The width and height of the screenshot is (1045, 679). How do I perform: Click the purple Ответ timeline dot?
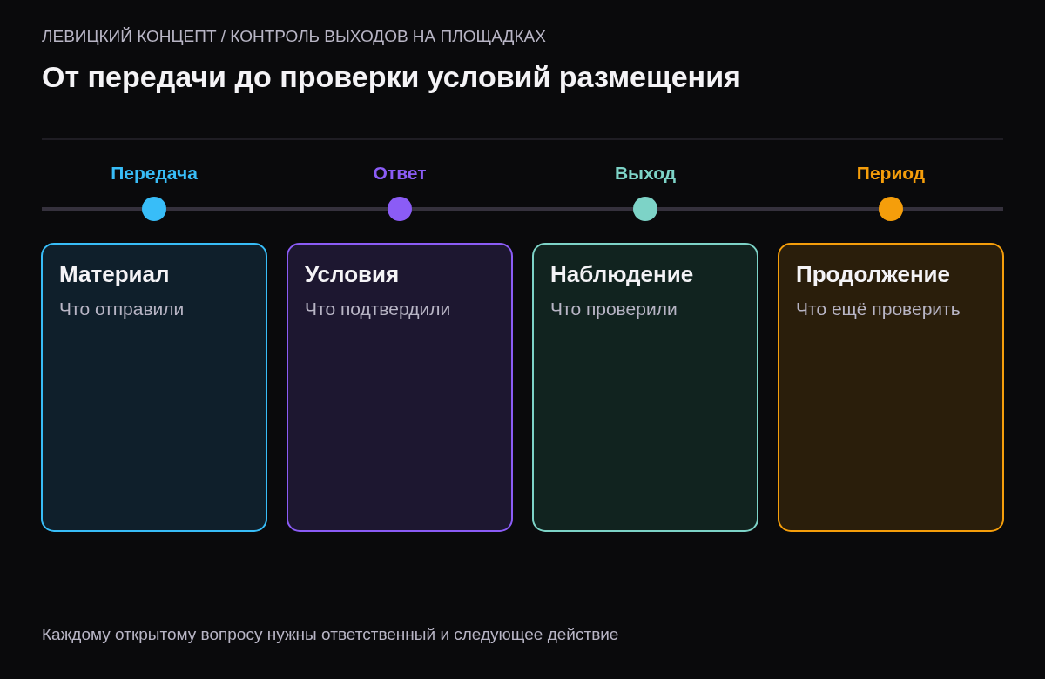[x=400, y=209]
